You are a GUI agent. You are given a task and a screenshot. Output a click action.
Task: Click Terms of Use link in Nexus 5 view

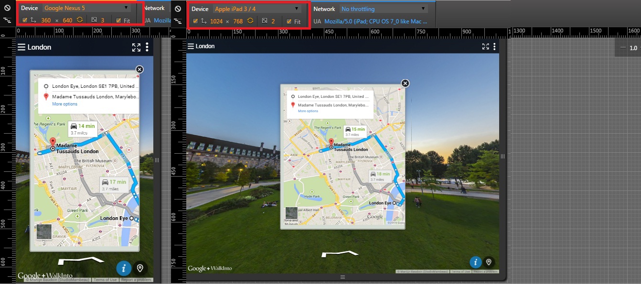(x=105, y=280)
